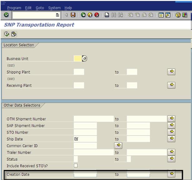Click the Find Next binoculars icon
192x180 pixels.
121,15
